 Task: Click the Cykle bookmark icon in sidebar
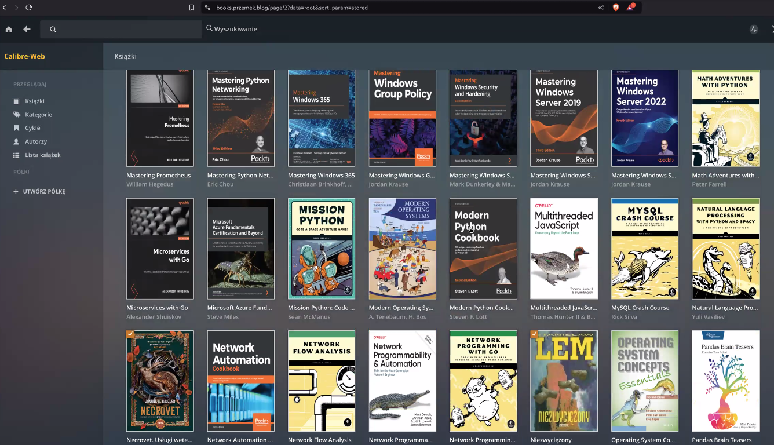tap(16, 128)
